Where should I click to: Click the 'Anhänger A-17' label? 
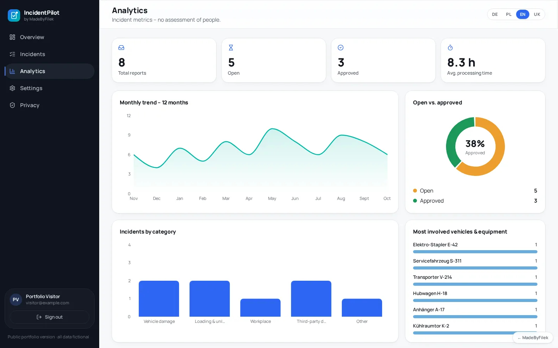[x=429, y=310]
